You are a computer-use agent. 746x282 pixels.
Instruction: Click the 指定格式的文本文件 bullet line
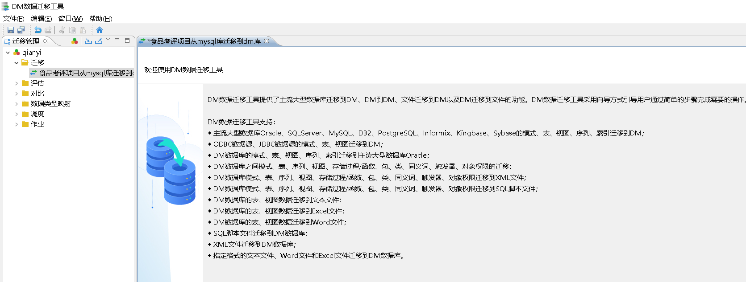click(306, 256)
